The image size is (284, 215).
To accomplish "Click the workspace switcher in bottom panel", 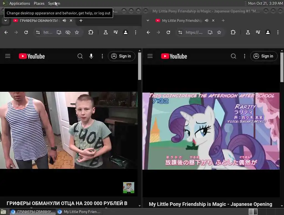I will [253, 212].
